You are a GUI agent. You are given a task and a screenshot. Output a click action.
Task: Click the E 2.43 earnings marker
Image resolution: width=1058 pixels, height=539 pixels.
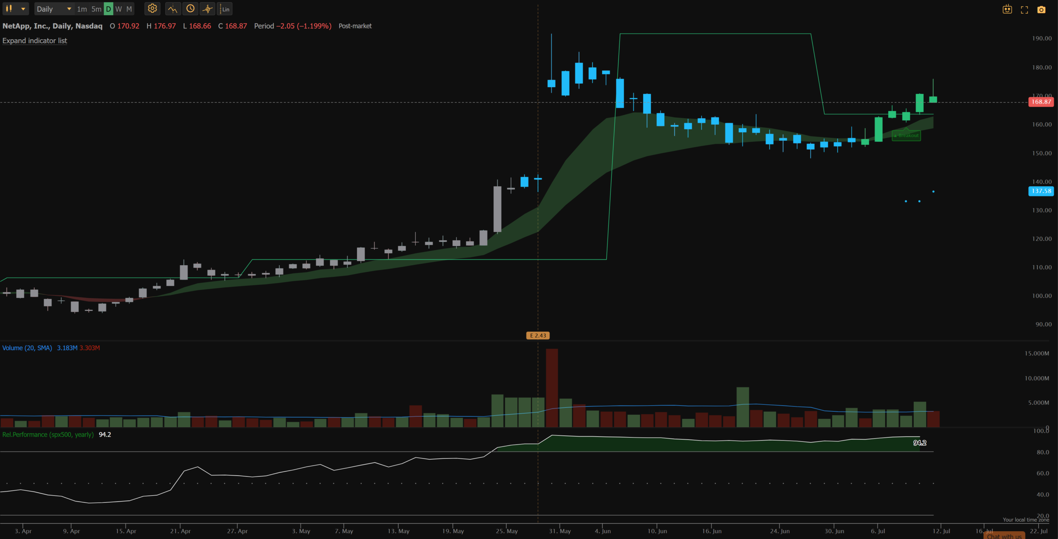click(538, 335)
